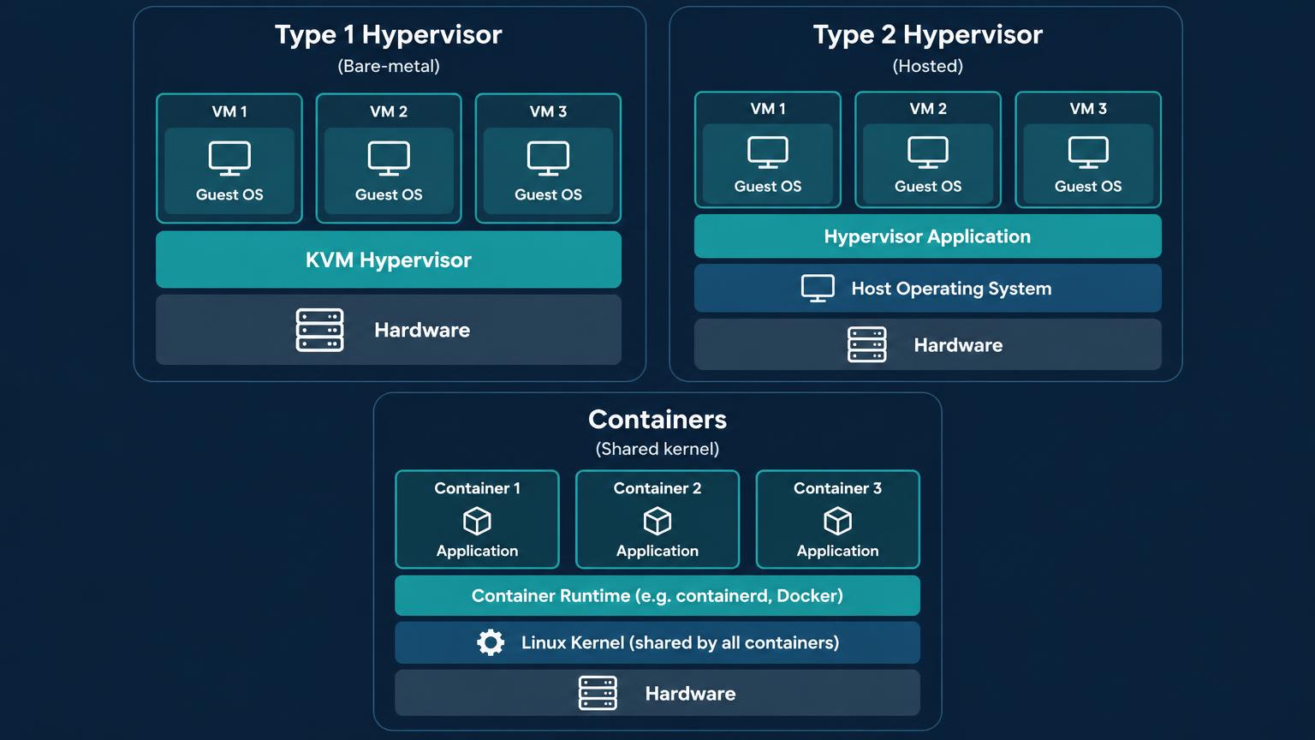Click the monitor icon in Type 1 VM 1
This screenshot has height=740, width=1315.
point(229,158)
